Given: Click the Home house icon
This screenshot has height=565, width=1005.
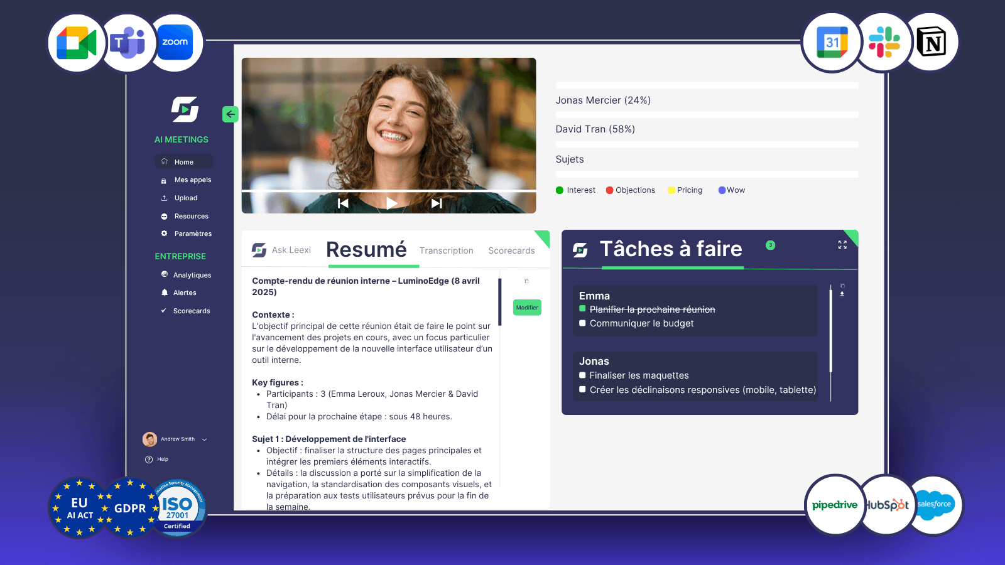Looking at the screenshot, I should pos(165,161).
